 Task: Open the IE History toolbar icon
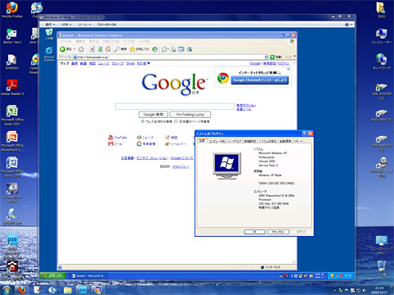tap(155, 49)
